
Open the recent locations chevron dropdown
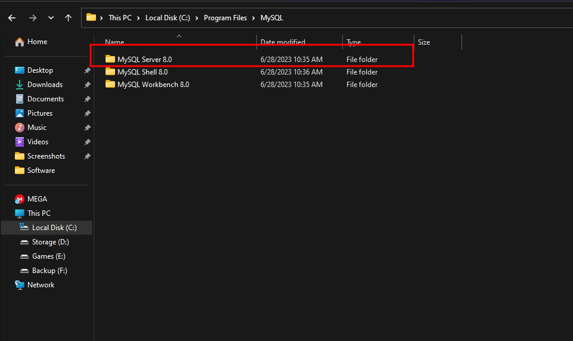click(x=51, y=17)
